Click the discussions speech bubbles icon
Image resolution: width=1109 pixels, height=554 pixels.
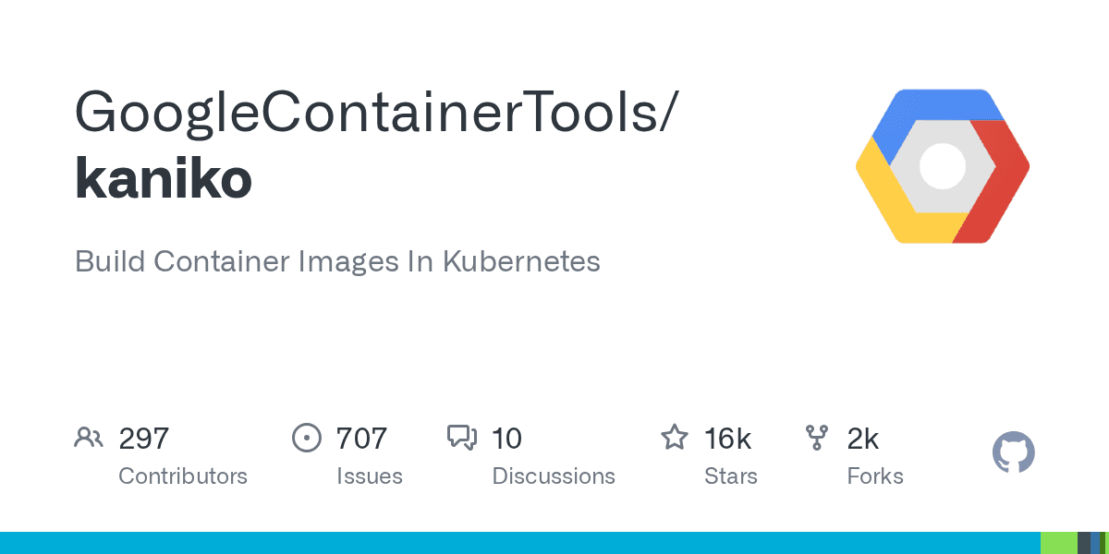click(x=461, y=438)
